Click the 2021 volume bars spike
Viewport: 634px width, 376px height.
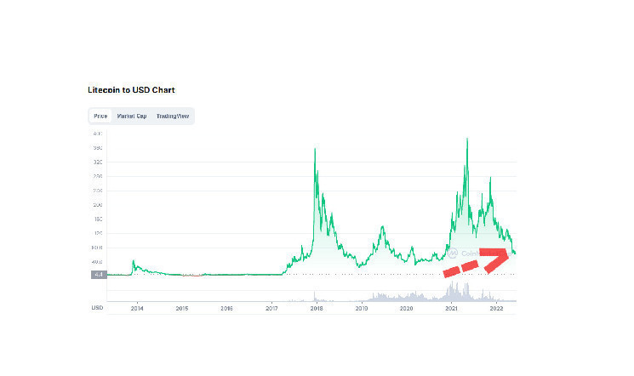(448, 291)
